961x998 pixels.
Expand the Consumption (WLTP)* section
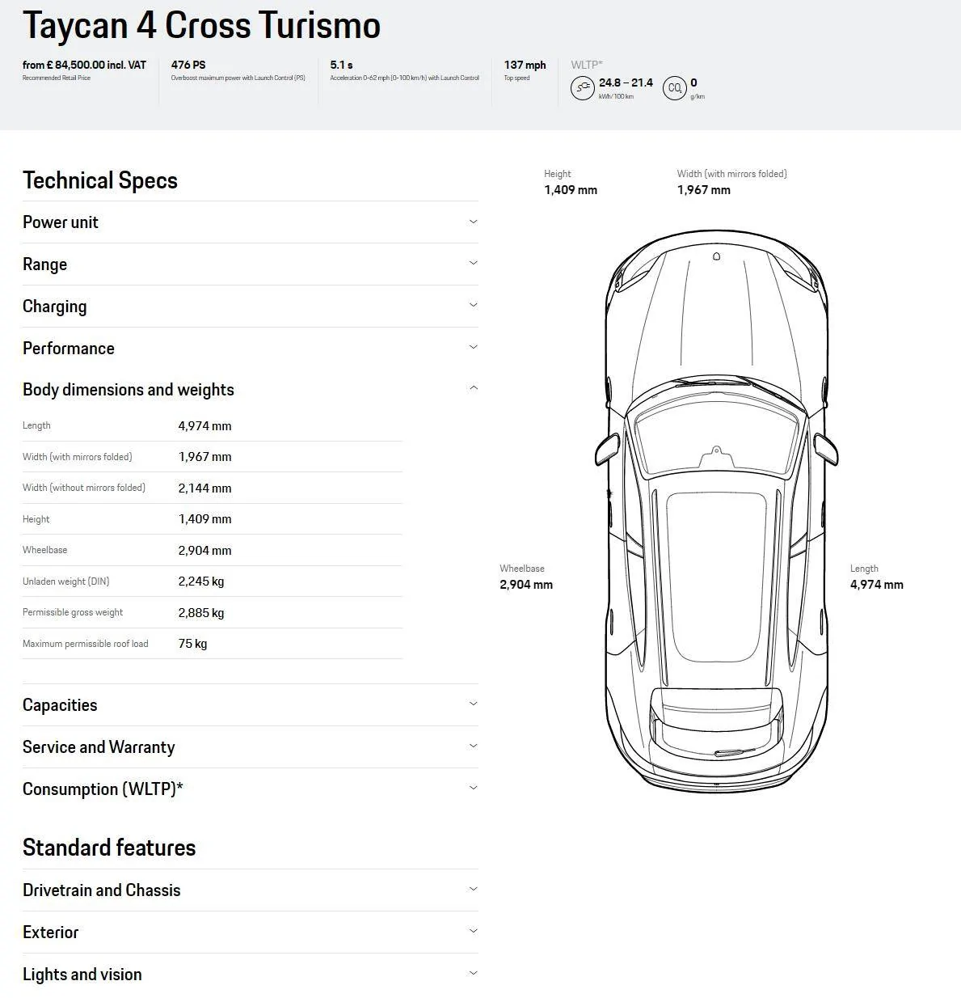(x=250, y=789)
